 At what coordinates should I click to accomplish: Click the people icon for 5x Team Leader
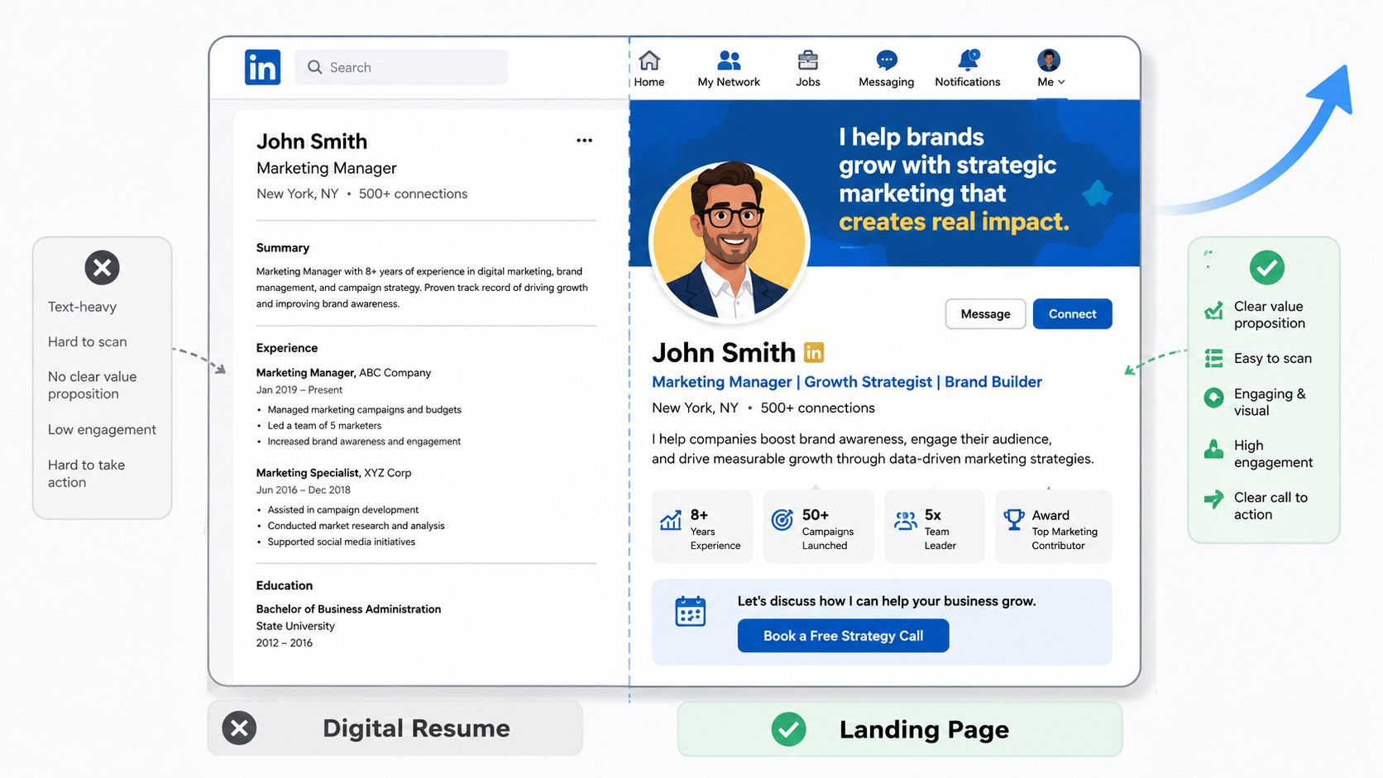click(x=906, y=520)
